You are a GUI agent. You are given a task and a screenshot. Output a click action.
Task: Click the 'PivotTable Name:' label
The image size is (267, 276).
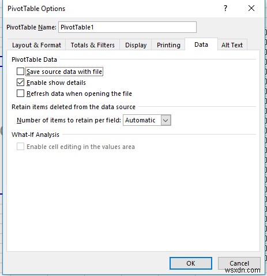(x=31, y=27)
